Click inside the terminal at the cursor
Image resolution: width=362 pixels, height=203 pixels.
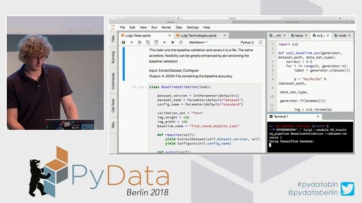(x=270, y=145)
